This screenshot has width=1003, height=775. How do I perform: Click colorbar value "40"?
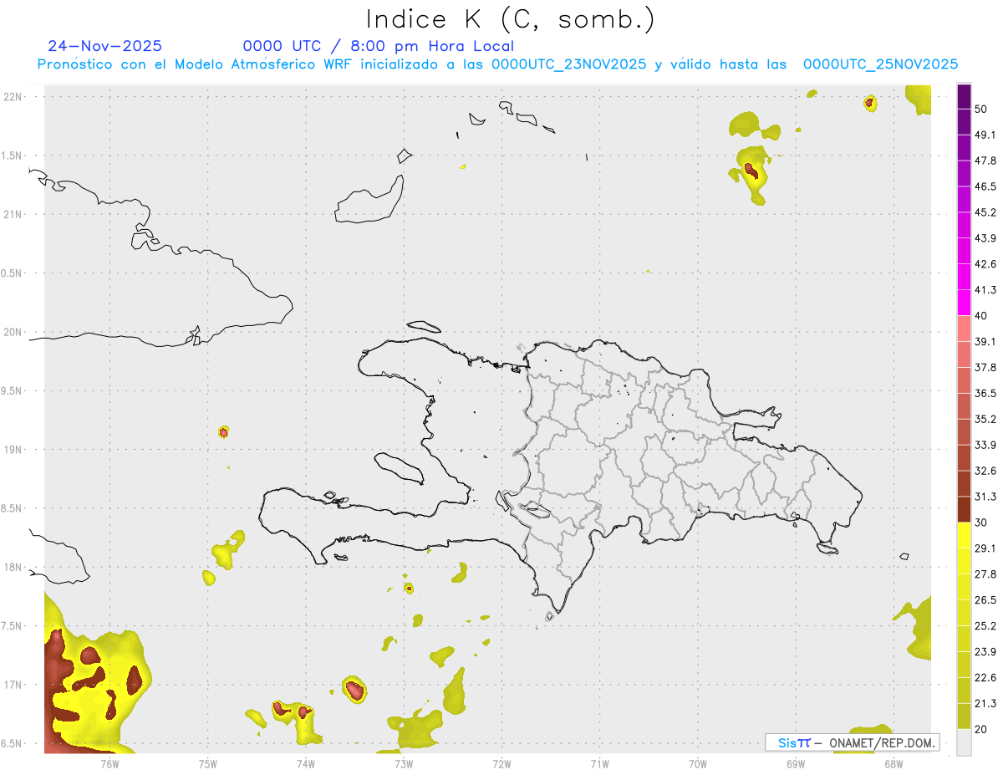click(981, 316)
